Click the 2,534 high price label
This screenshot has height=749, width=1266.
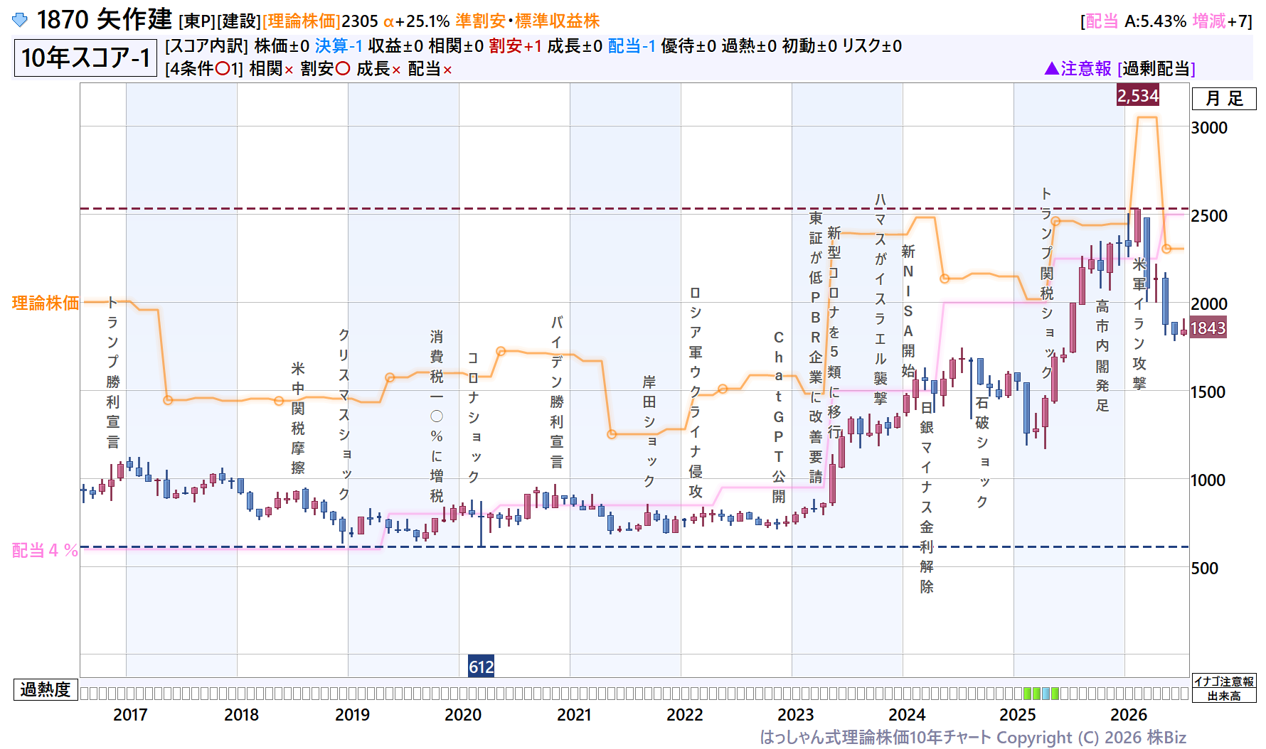point(1138,96)
